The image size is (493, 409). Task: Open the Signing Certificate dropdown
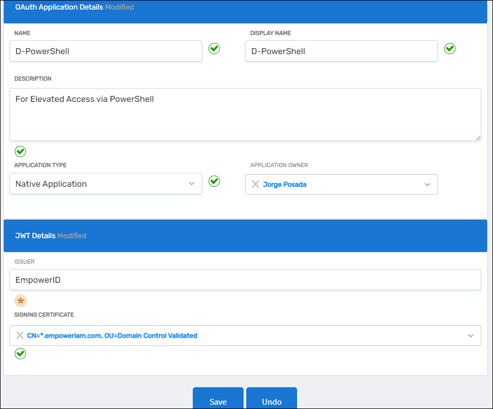[x=471, y=335]
